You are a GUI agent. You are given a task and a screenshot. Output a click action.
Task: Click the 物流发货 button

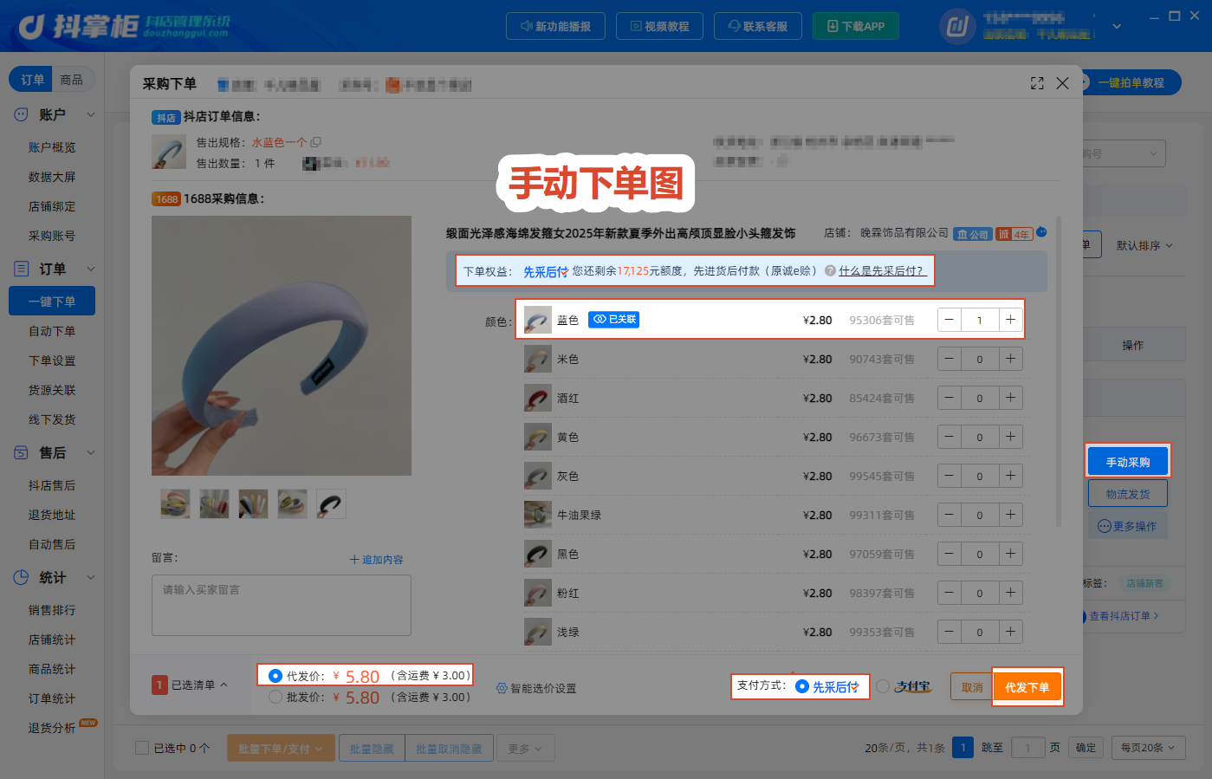[x=1128, y=494]
